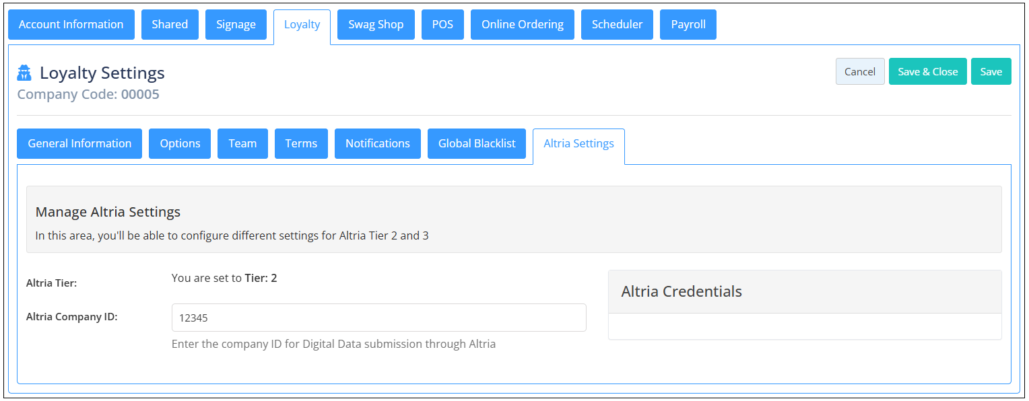
Task: Click the Save button
Action: click(x=991, y=71)
